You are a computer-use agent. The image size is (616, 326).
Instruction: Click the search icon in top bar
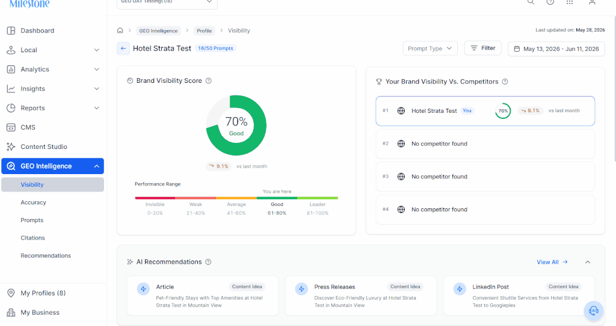pyautogui.click(x=531, y=2)
